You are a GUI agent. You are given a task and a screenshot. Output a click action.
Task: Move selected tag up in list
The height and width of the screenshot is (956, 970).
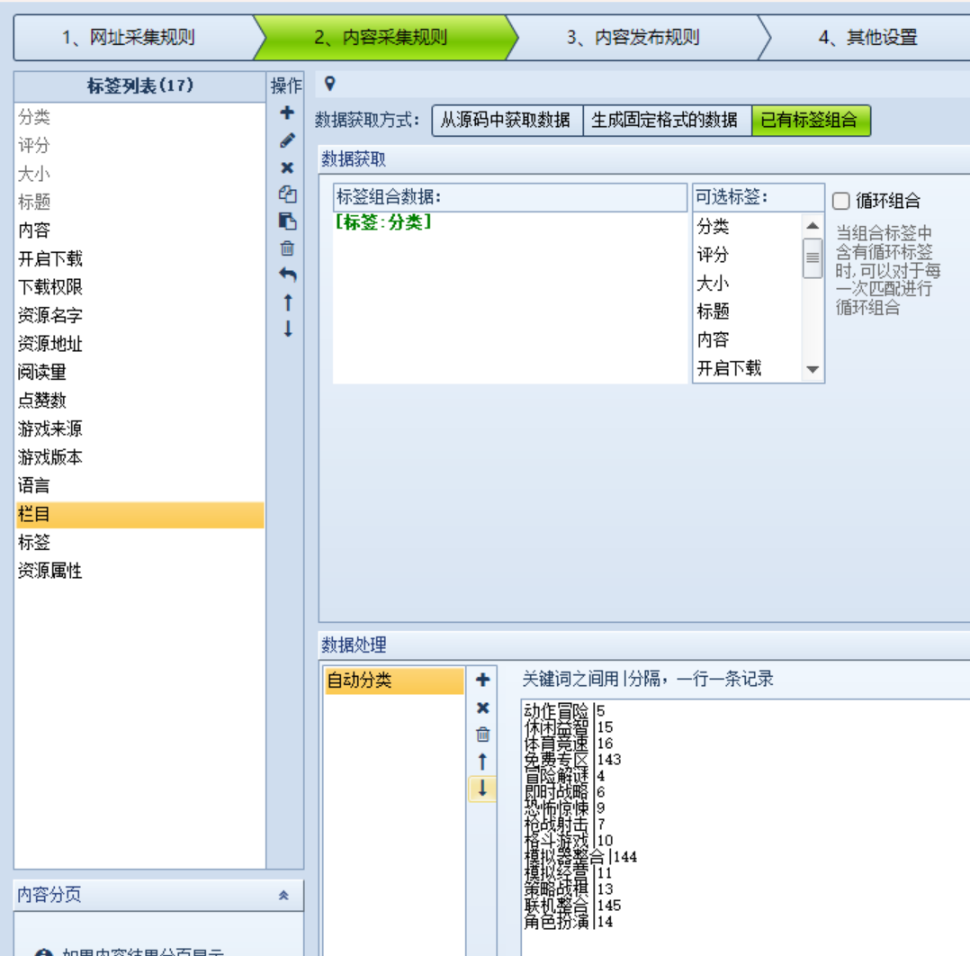click(x=288, y=302)
